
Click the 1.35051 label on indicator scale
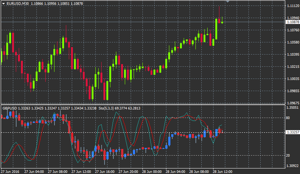[x=292, y=108]
